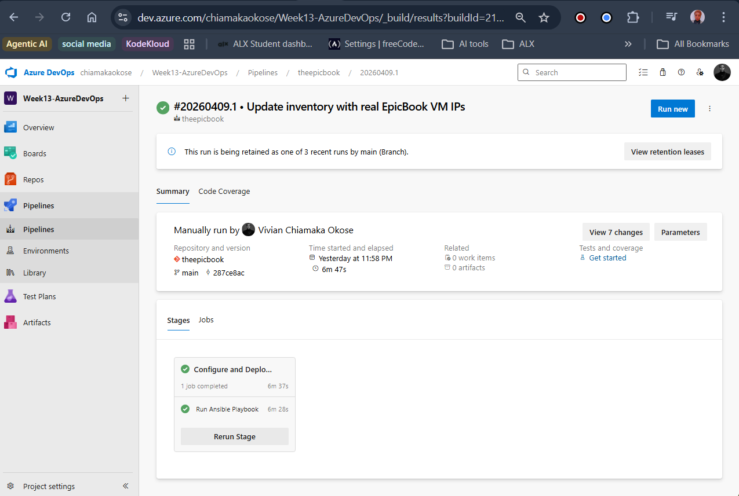
Task: Reload the page with refresh icon
Action: (x=65, y=17)
